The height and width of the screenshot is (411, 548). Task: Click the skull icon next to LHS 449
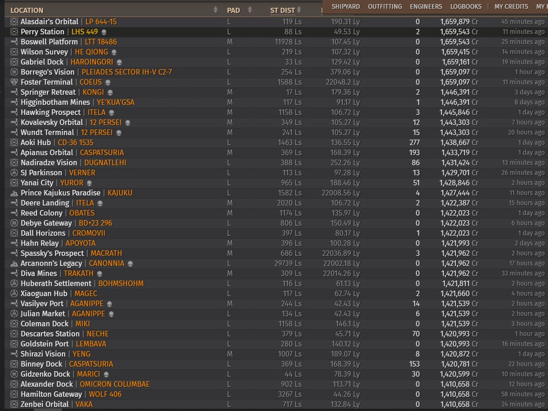click(x=104, y=32)
